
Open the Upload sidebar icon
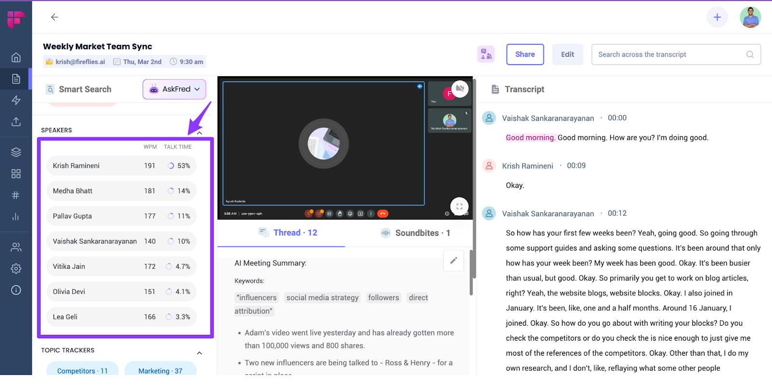[x=16, y=121]
